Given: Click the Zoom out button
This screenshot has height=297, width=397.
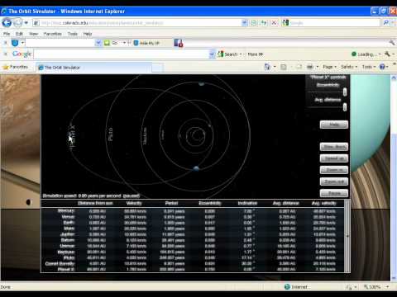Looking at the screenshot, I should (x=334, y=181).
